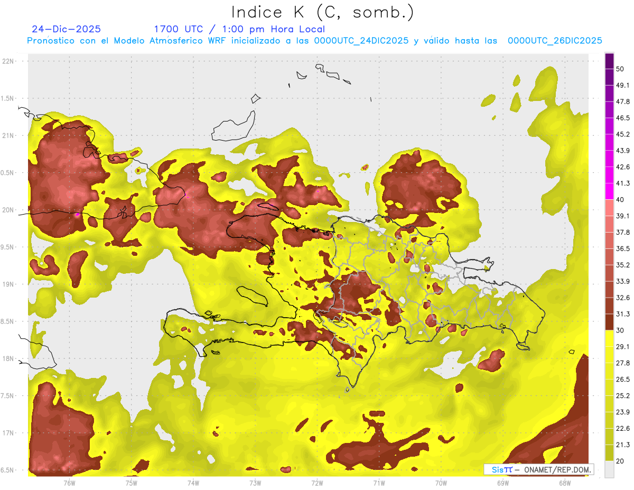This screenshot has height=490, width=634.
Task: Select the '73W' longitude tick label
Action: pos(255,483)
